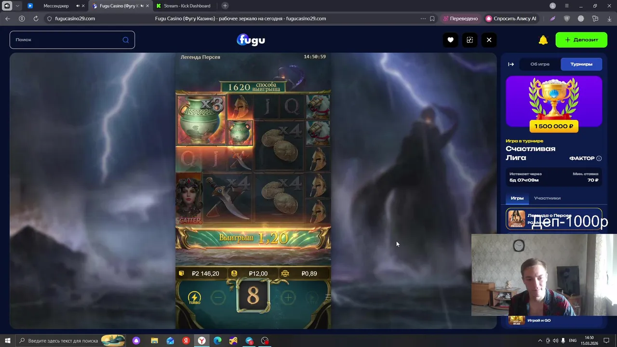Add game to favorites with the heart
617x347 pixels.
pyautogui.click(x=450, y=40)
